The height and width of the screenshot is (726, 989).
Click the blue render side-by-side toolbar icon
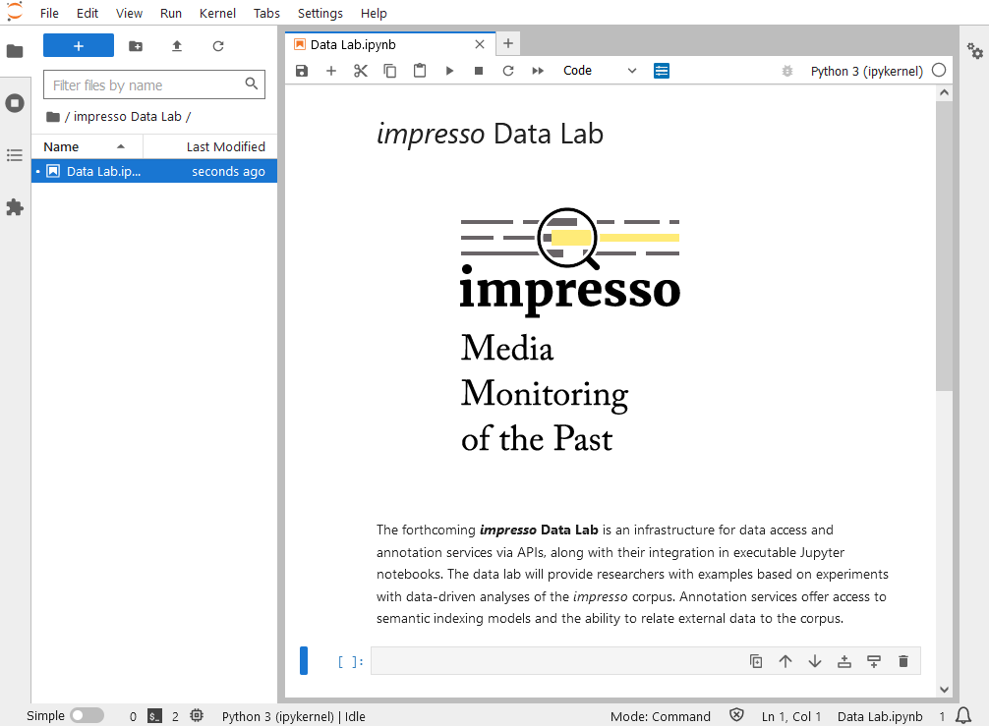661,71
